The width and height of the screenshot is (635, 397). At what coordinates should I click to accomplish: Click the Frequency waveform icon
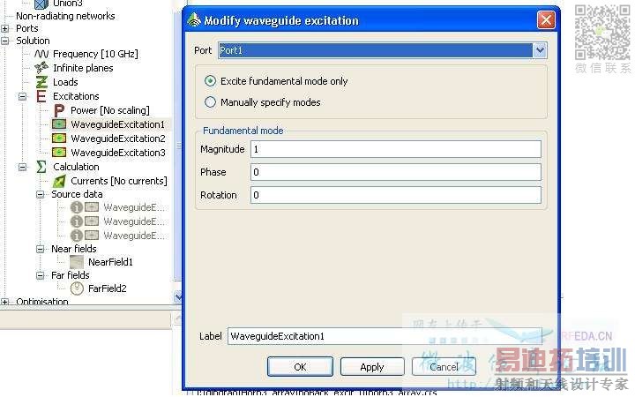[41, 54]
